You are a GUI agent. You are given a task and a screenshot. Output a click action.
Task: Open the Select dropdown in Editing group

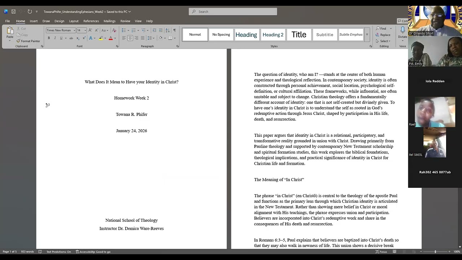tap(383, 41)
